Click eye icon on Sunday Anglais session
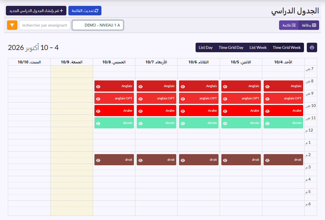The height and width of the screenshot is (220, 325). pos(267,87)
